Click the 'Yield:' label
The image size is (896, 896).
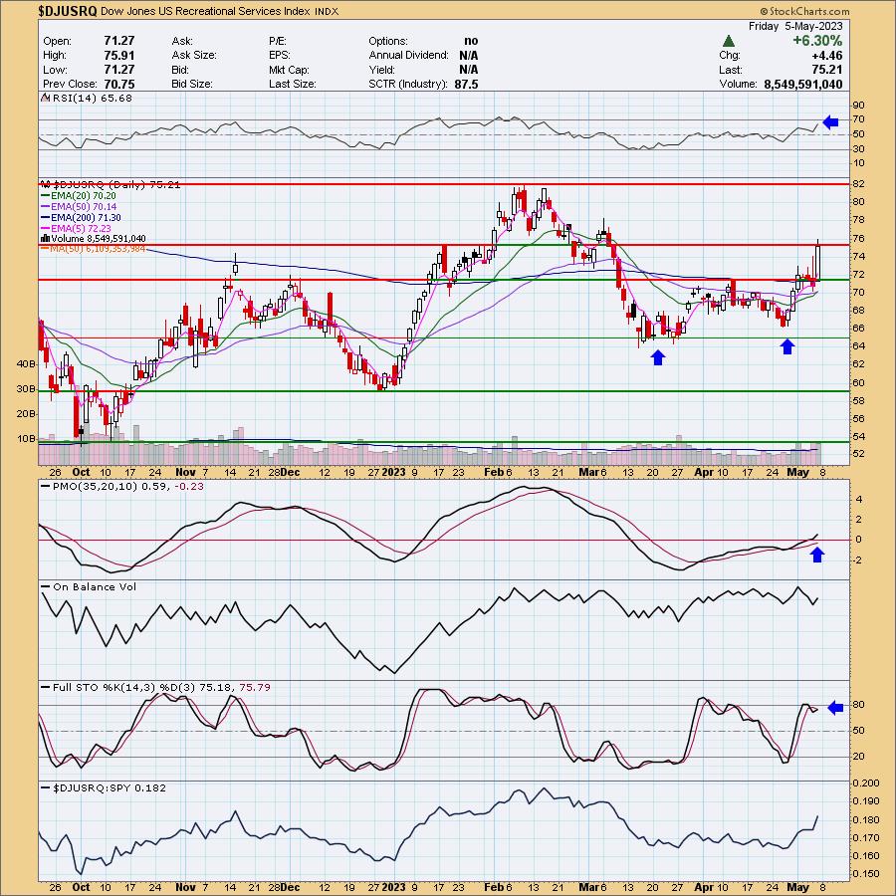pyautogui.click(x=381, y=70)
